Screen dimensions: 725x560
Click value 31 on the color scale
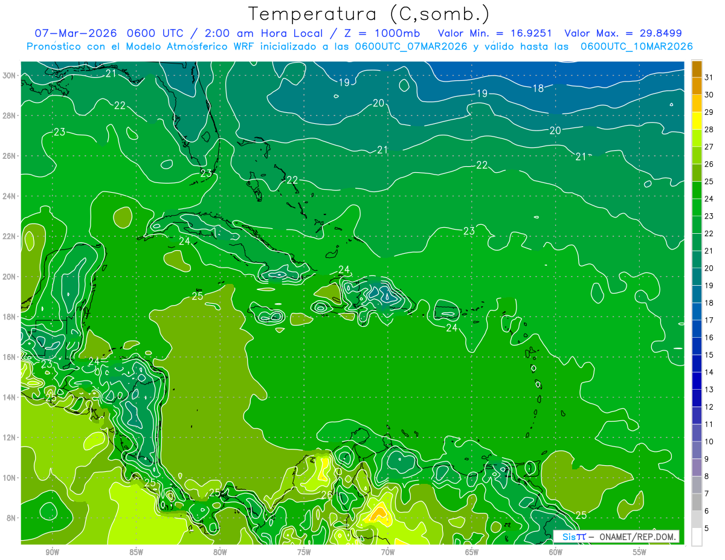point(709,77)
